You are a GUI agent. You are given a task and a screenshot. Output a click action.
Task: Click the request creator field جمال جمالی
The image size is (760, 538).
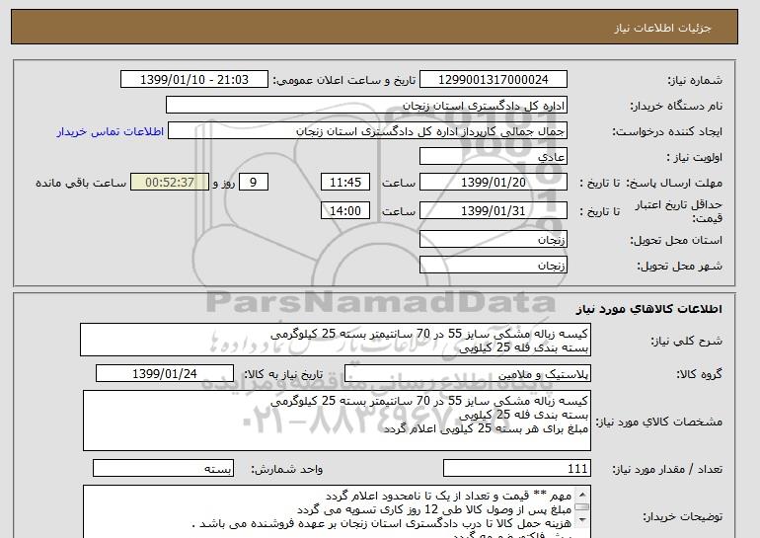[x=367, y=131]
